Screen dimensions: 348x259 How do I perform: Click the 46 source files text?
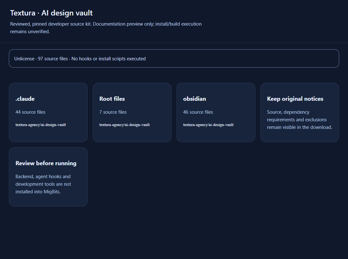[x=198, y=112]
